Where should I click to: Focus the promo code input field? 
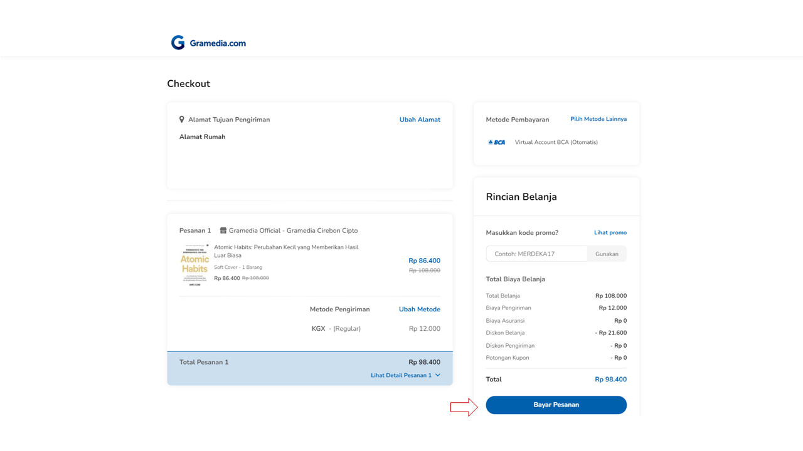point(536,254)
